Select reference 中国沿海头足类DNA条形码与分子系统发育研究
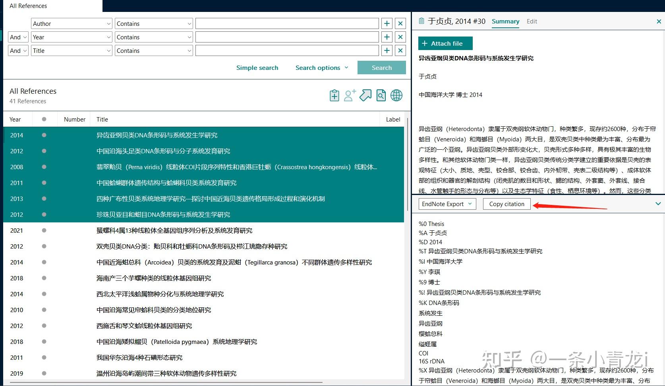The height and width of the screenshot is (386, 665). (x=203, y=151)
